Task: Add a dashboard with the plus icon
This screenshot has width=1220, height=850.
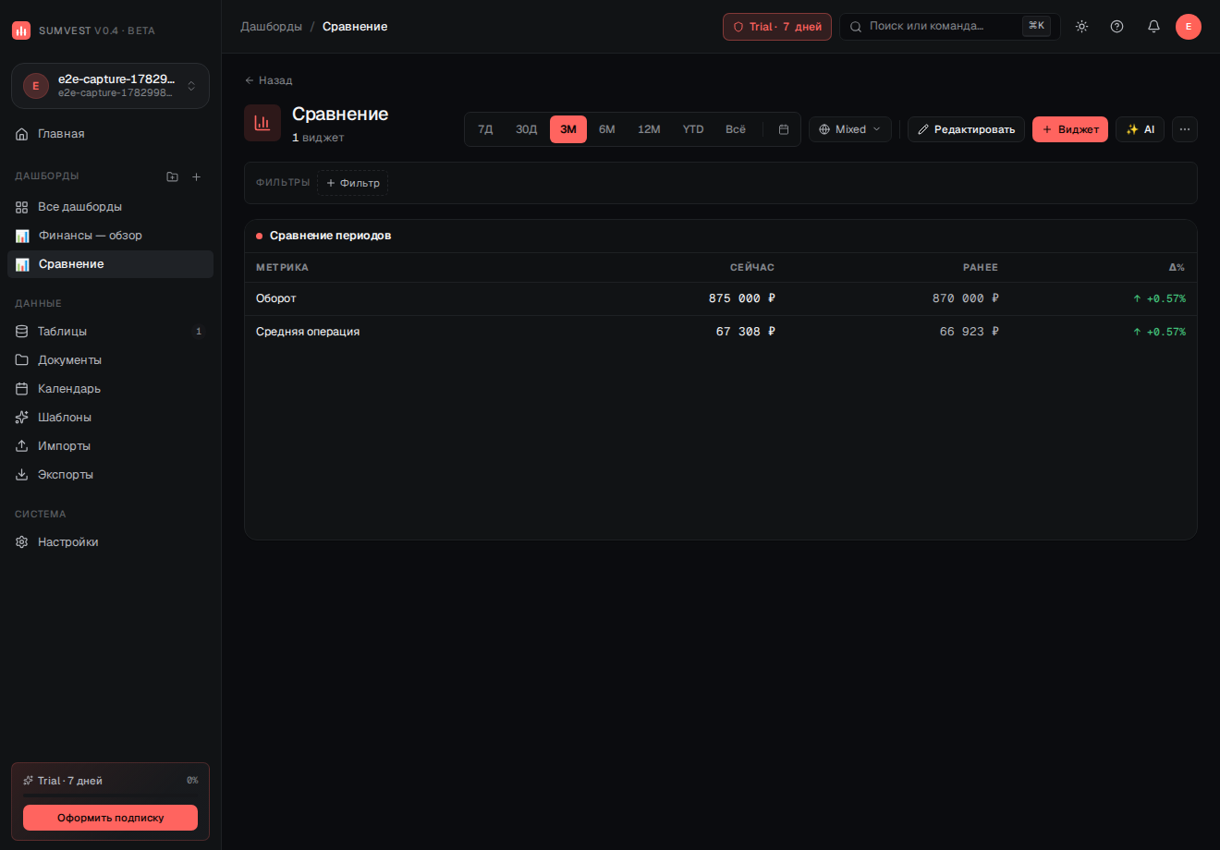Action: 196,176
